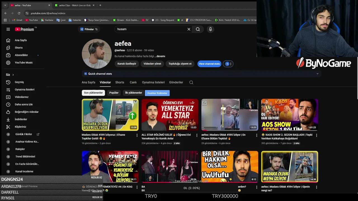Screen dimensions: 358x201
Task: Open YouTube Music in the sidebar
Action: click(x=24, y=63)
